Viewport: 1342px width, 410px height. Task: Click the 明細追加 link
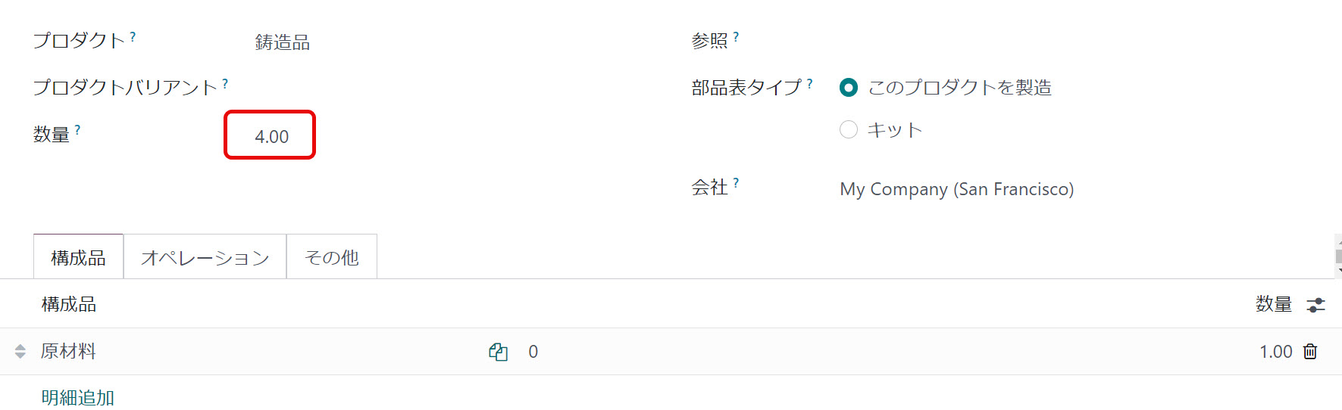[78, 398]
